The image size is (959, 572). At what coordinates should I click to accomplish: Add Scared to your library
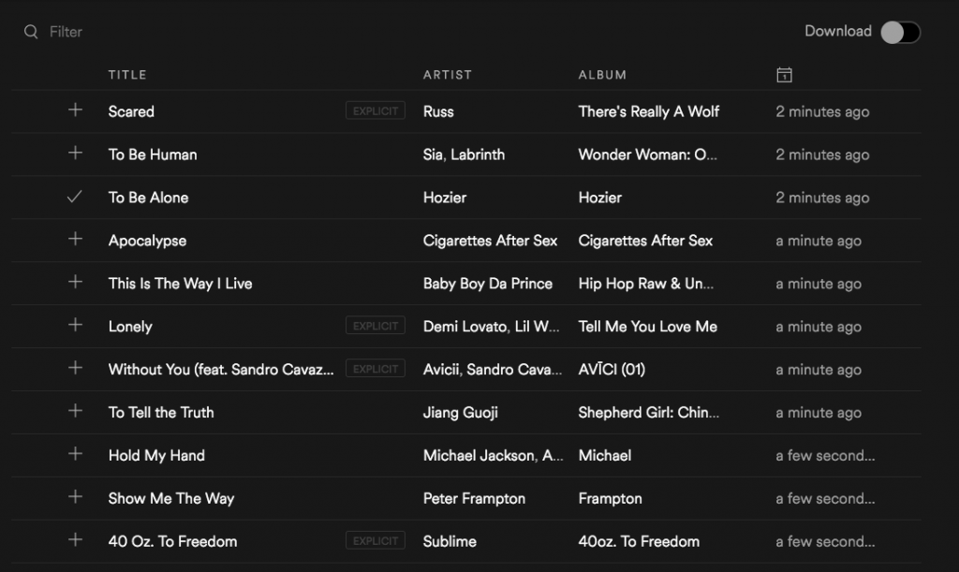click(x=75, y=110)
